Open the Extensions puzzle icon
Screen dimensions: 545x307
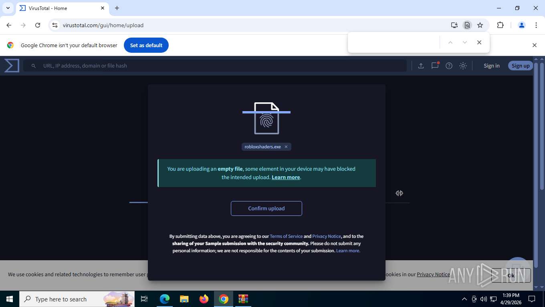coord(500,25)
